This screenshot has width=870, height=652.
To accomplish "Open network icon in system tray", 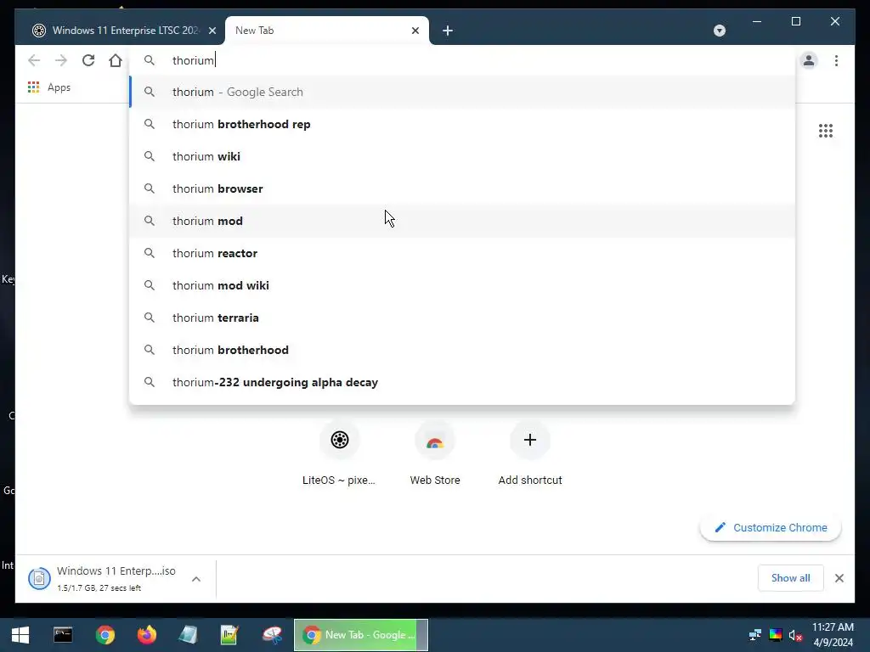I will click(x=754, y=635).
